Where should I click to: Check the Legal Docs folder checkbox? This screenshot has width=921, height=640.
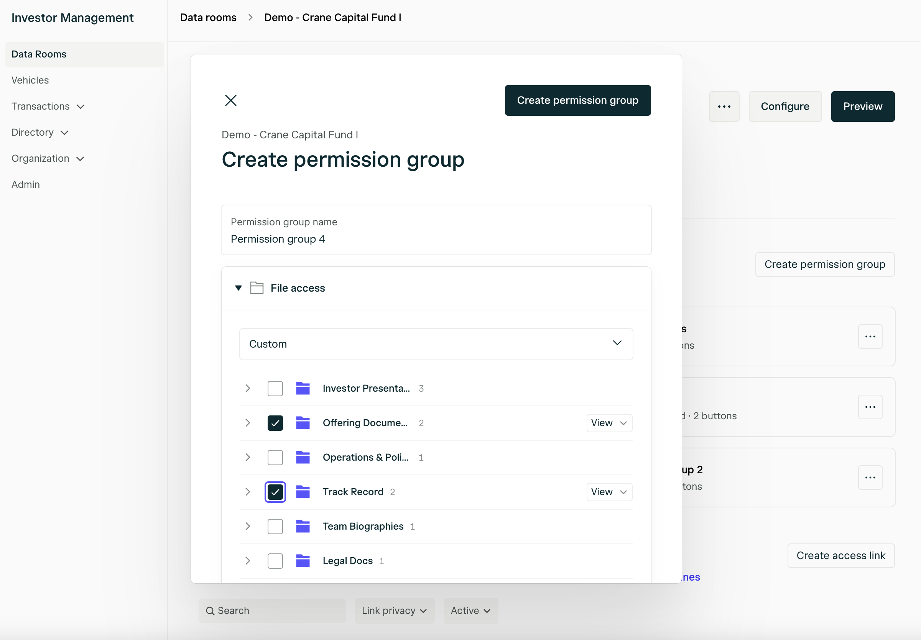coord(275,561)
